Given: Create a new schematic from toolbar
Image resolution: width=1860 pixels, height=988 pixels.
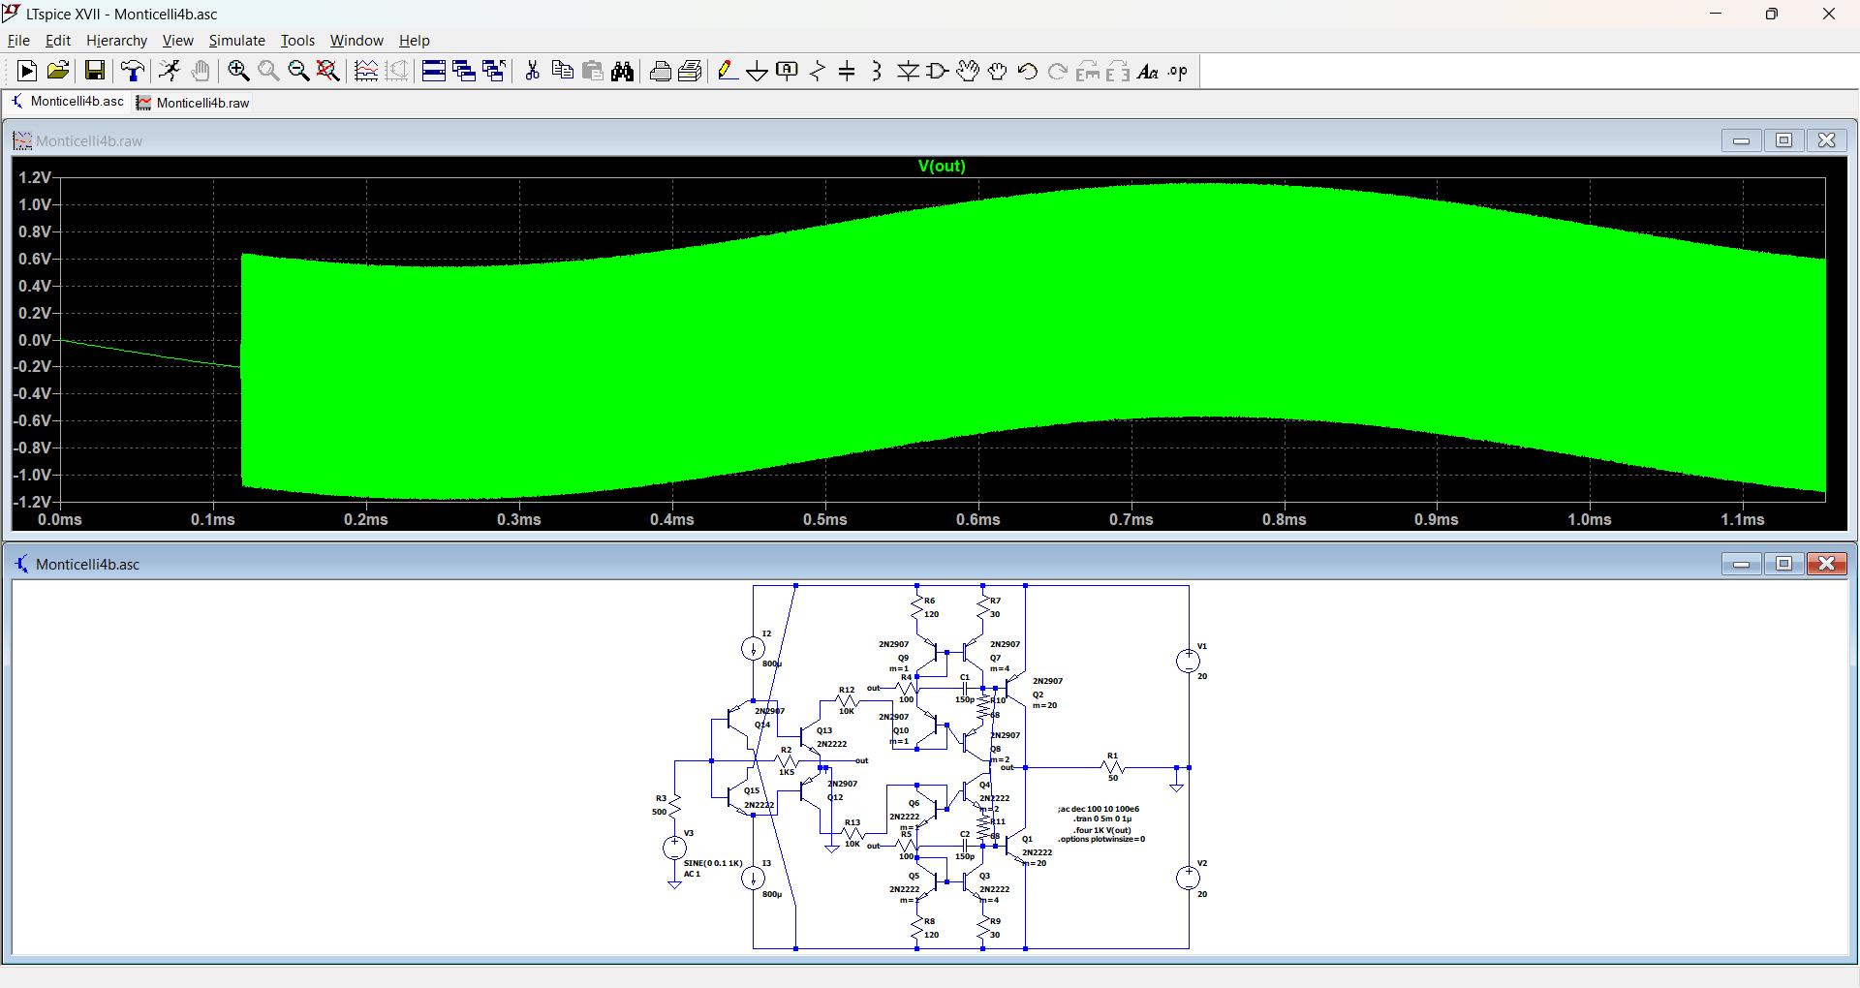Looking at the screenshot, I should pos(27,71).
